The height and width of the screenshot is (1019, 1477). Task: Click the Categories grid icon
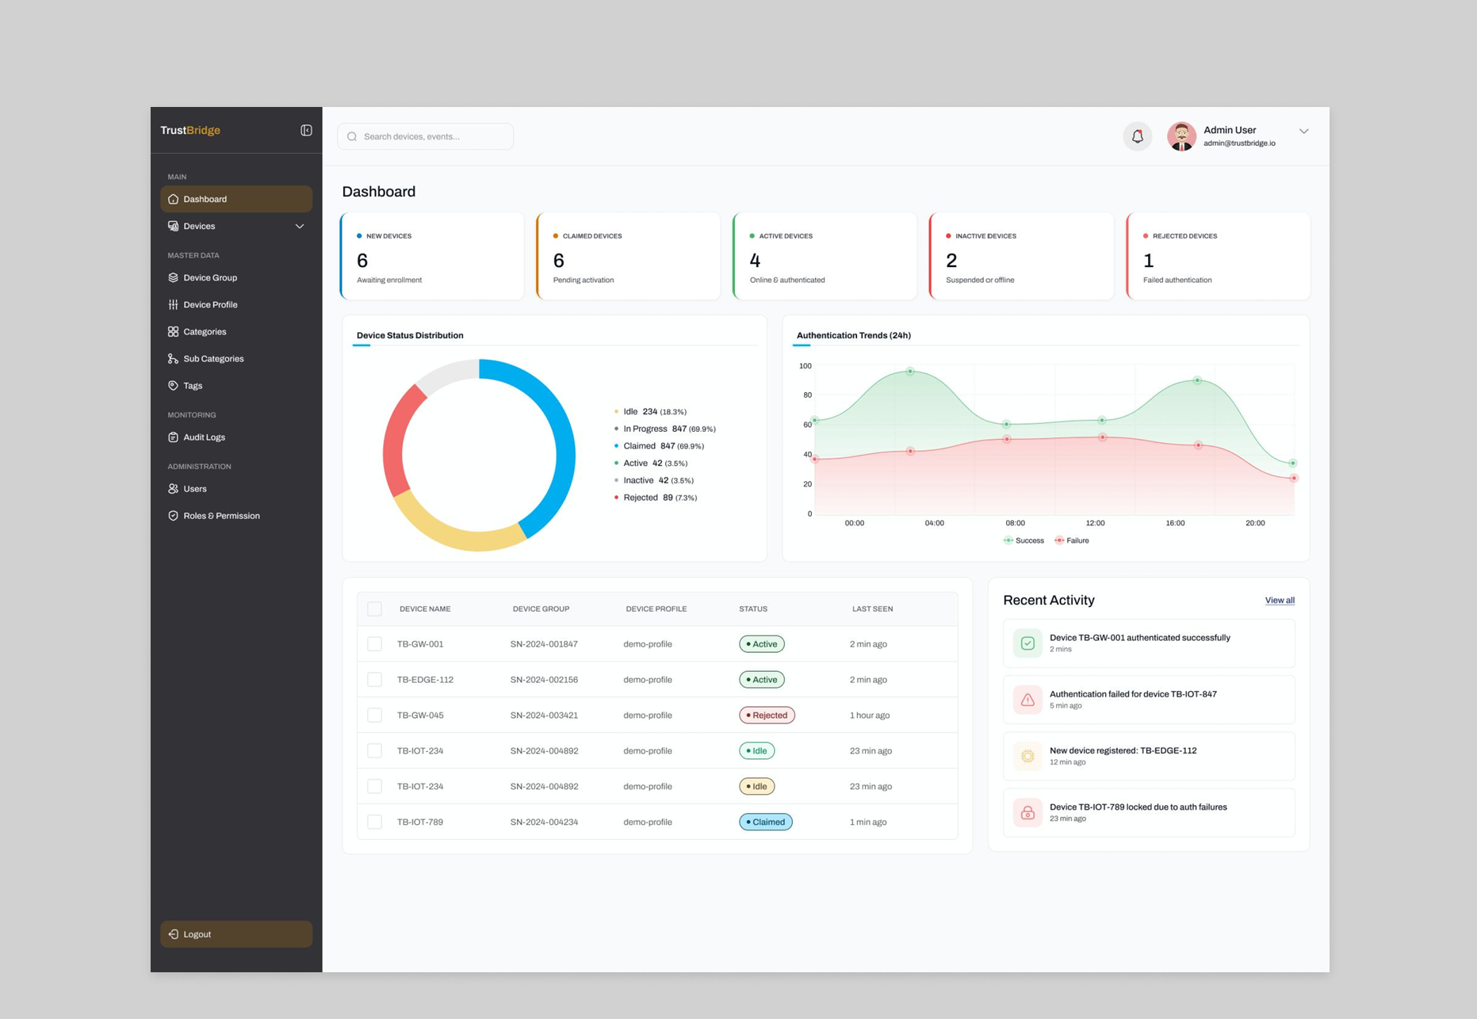click(173, 331)
